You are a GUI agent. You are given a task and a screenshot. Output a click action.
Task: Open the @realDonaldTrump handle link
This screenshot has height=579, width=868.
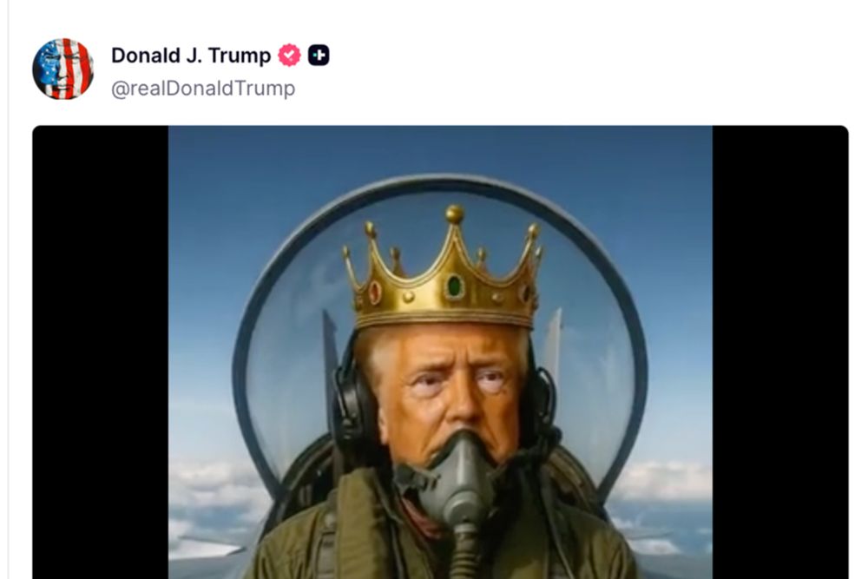(203, 89)
